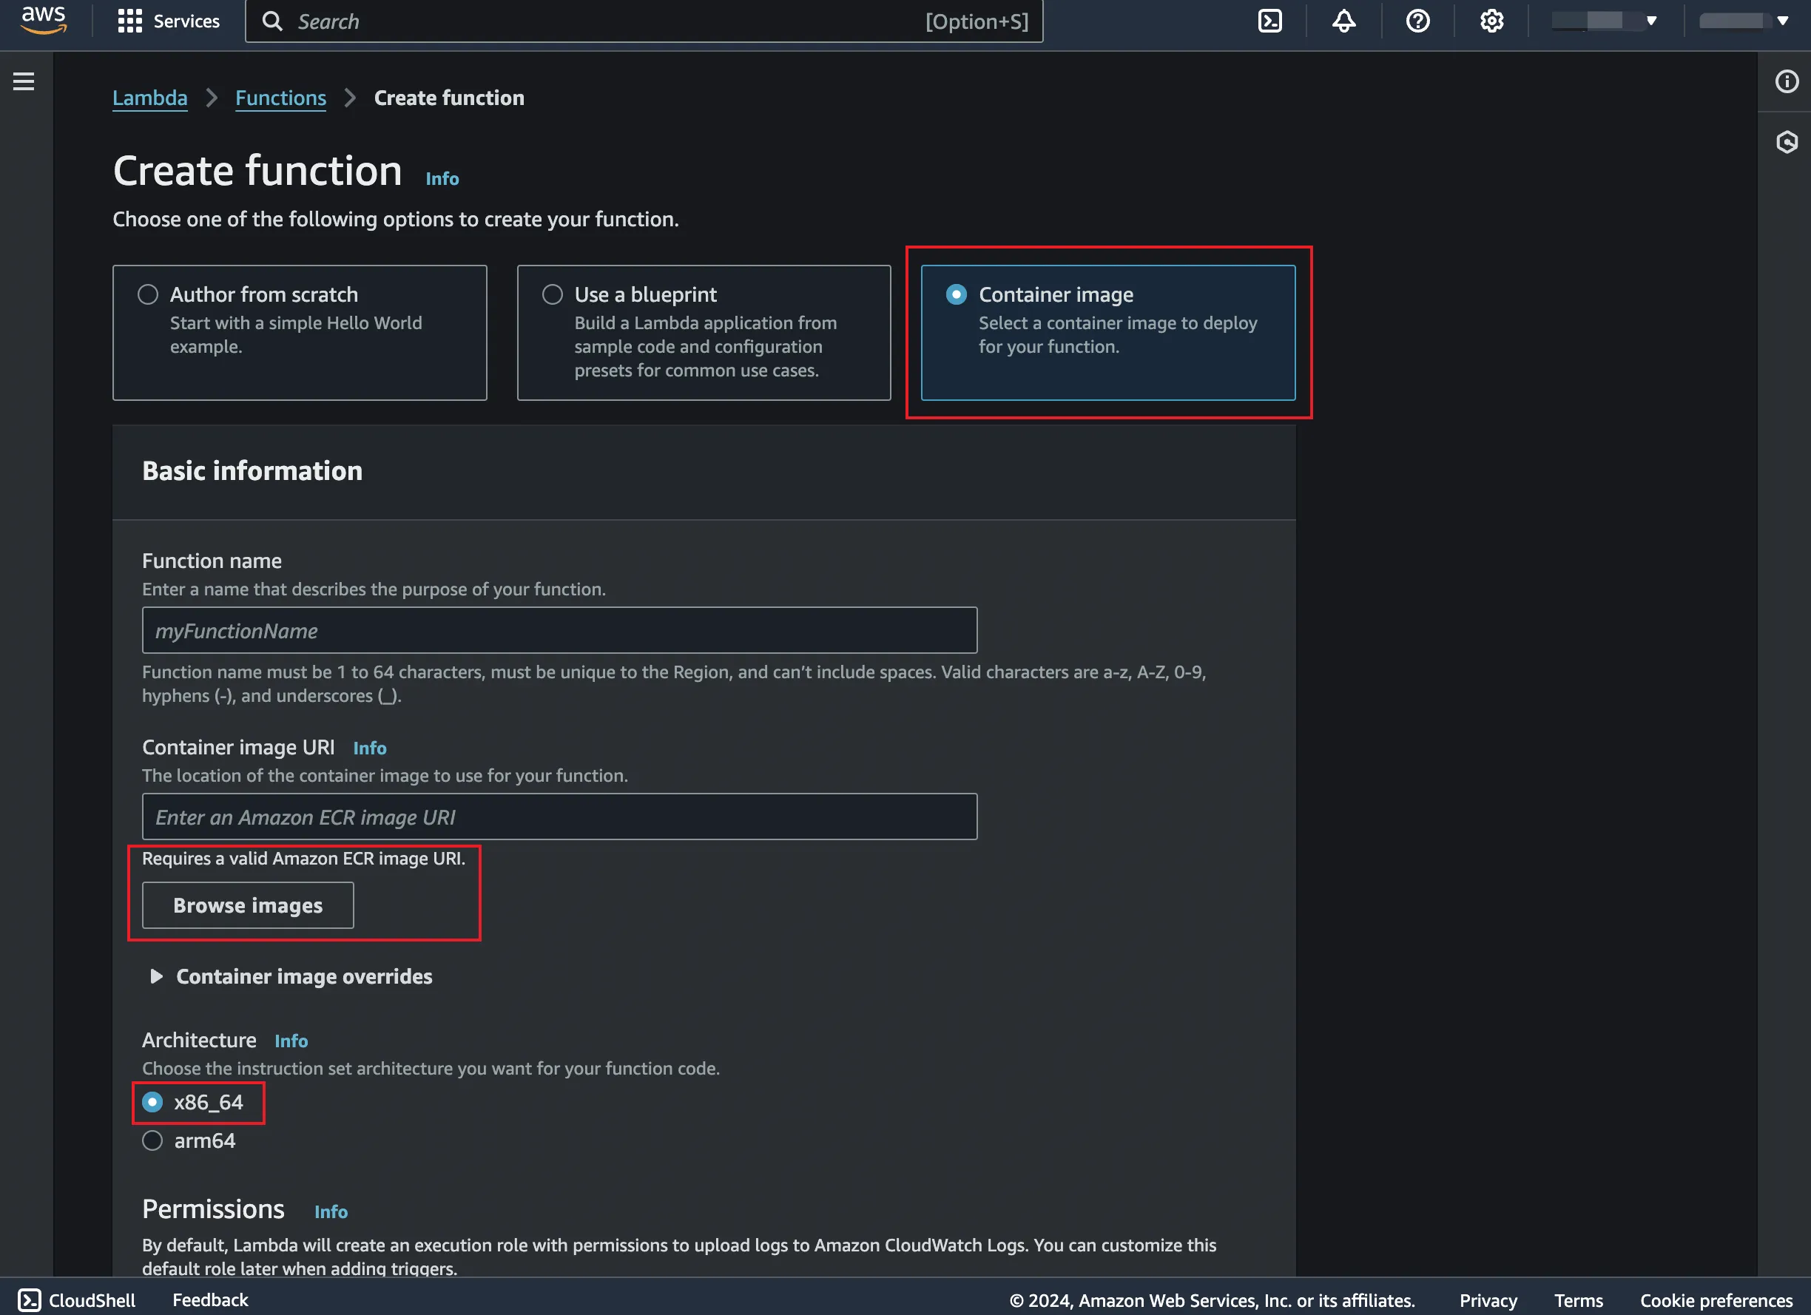Open the Services grid menu
Image resolution: width=1811 pixels, height=1315 pixels.
[169, 21]
